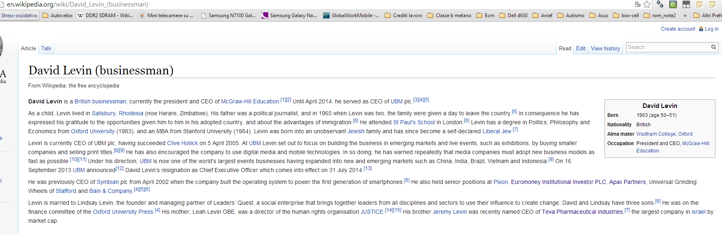Open the Classe b metano bookmark folder

pyautogui.click(x=449, y=16)
